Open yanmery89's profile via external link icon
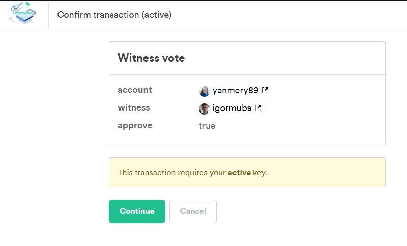The image size is (407, 246). [265, 90]
